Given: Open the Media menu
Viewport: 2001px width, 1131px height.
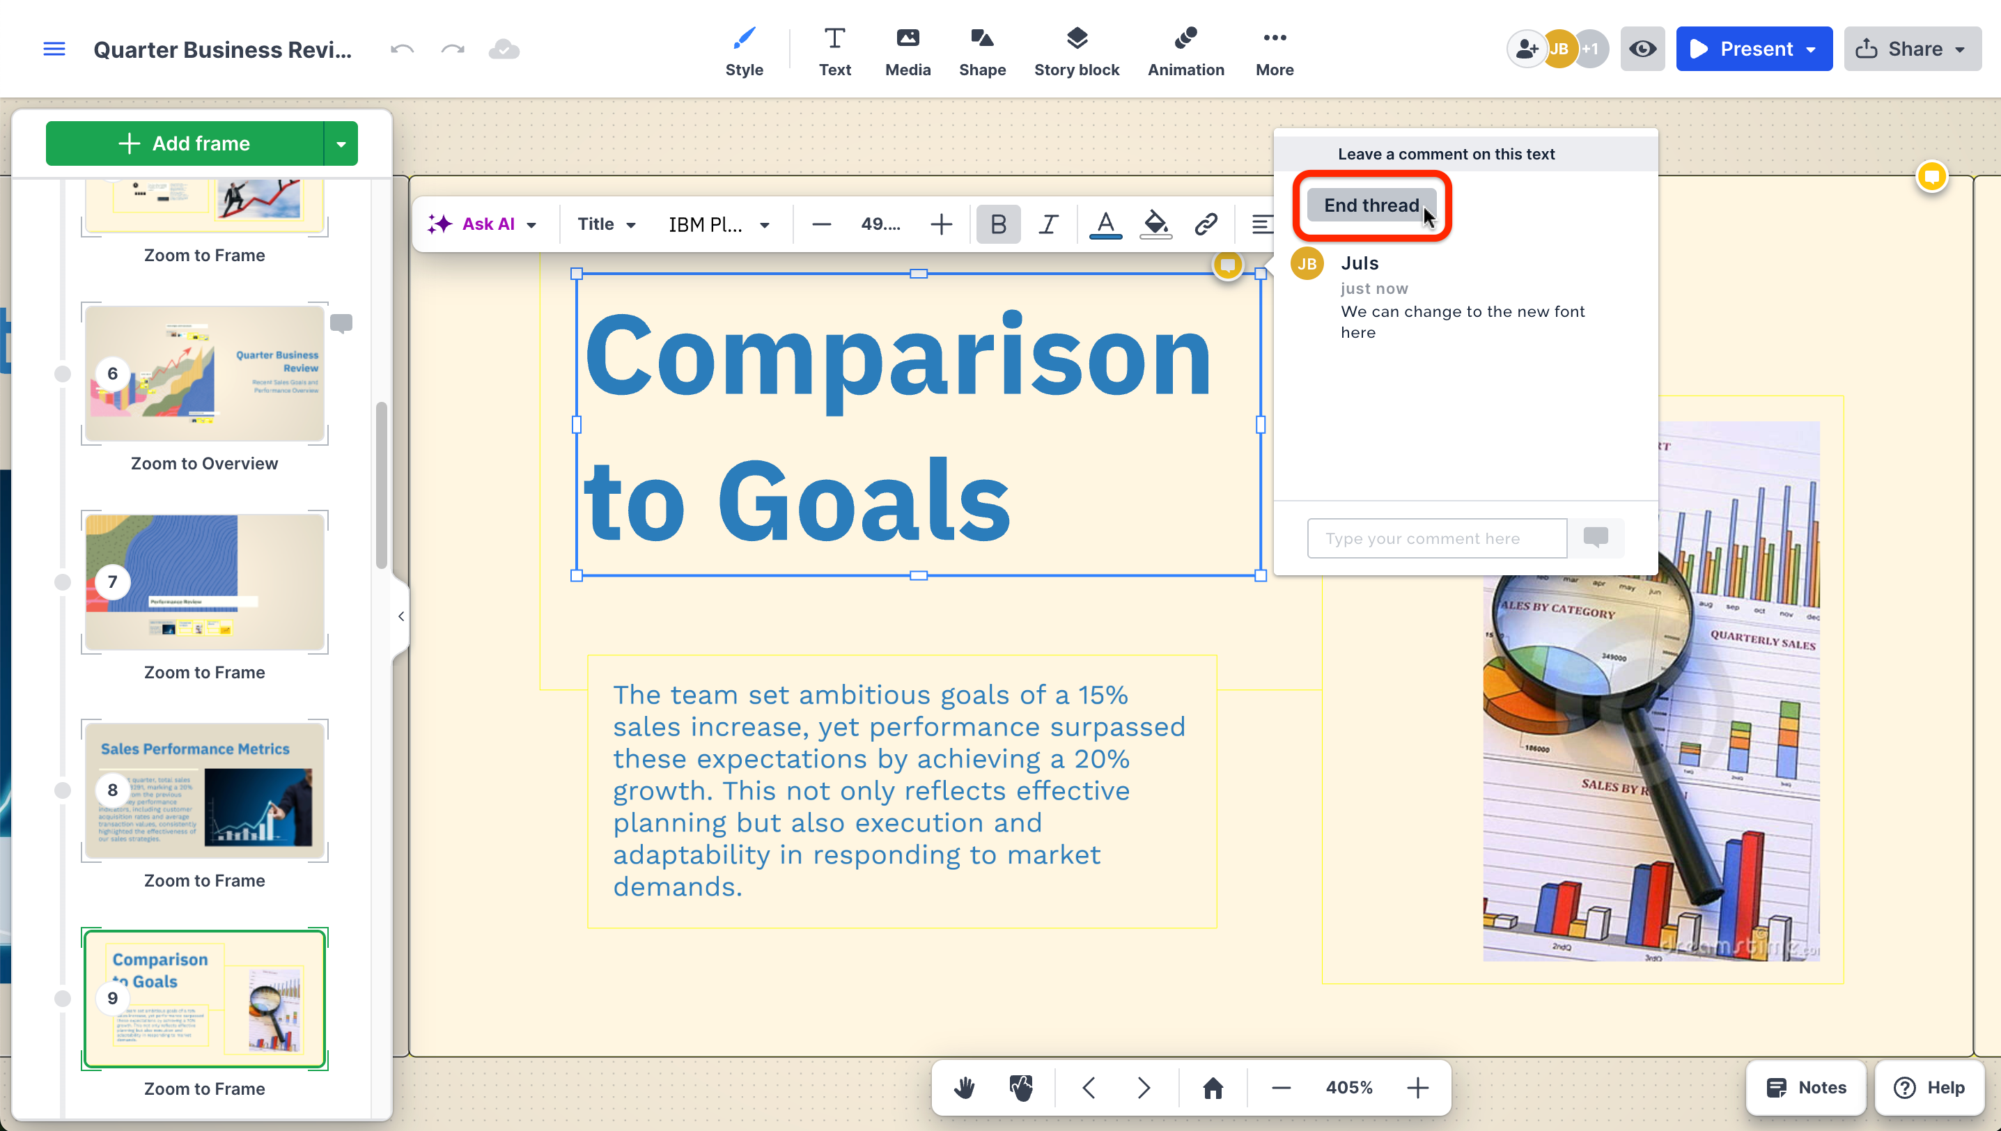Looking at the screenshot, I should click(908, 52).
